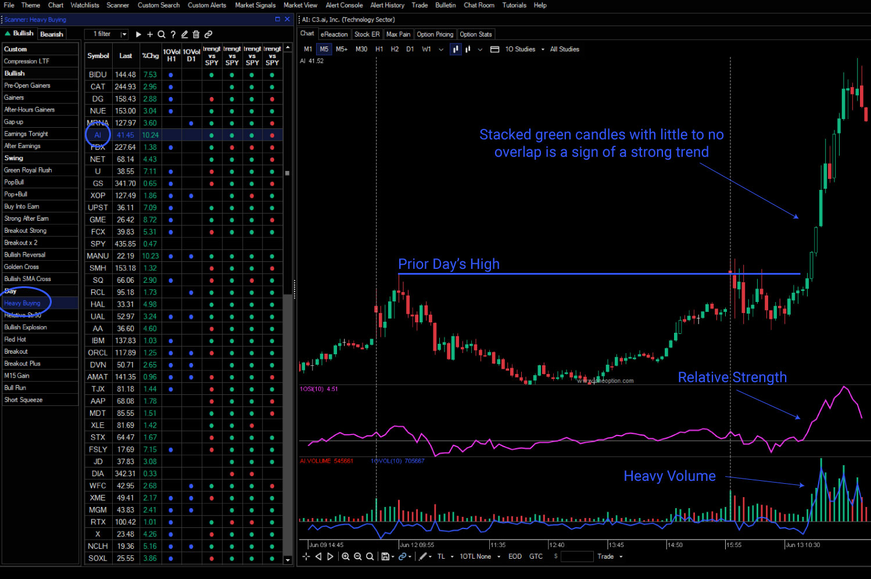
Task: Select the Heavy Buying scan in the sidebar
Action: point(23,303)
